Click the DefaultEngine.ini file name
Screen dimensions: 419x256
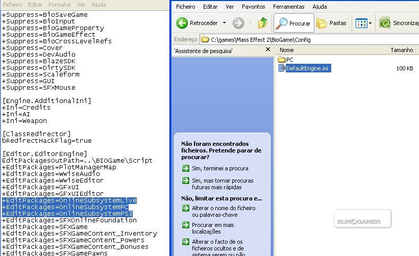(307, 68)
